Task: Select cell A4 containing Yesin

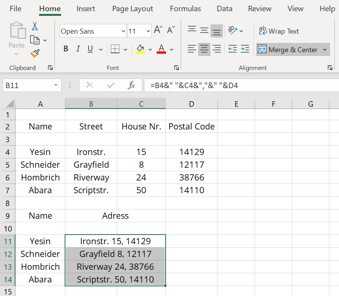Action: point(40,151)
